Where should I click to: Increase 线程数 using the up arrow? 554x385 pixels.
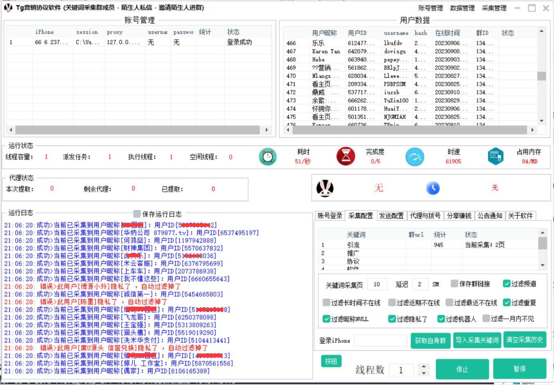(x=424, y=366)
